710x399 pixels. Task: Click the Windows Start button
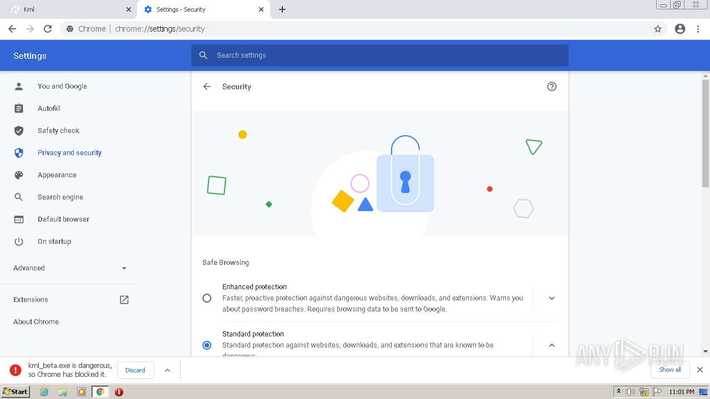(x=15, y=392)
